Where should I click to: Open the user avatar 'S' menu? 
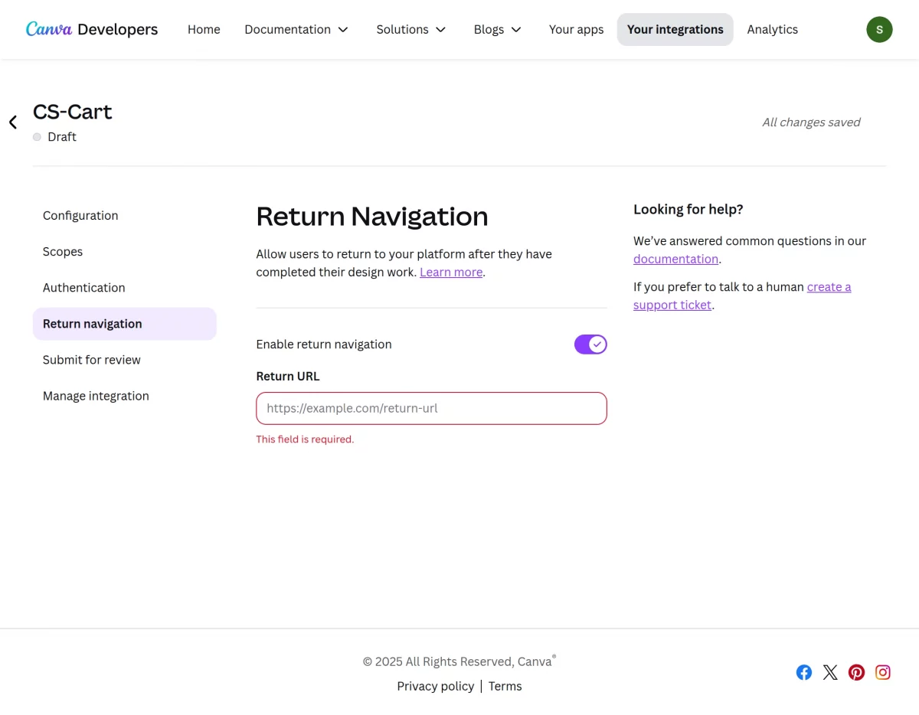point(879,30)
